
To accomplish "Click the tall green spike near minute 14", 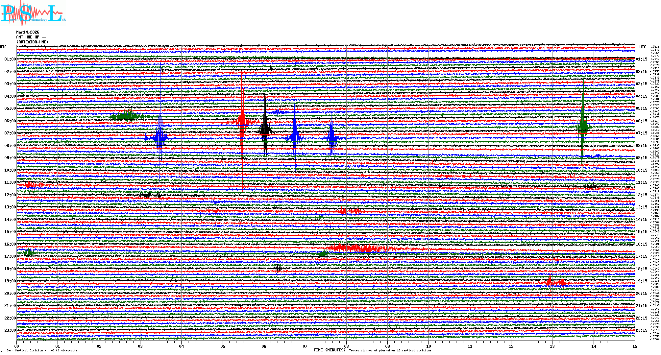I will coord(583,127).
